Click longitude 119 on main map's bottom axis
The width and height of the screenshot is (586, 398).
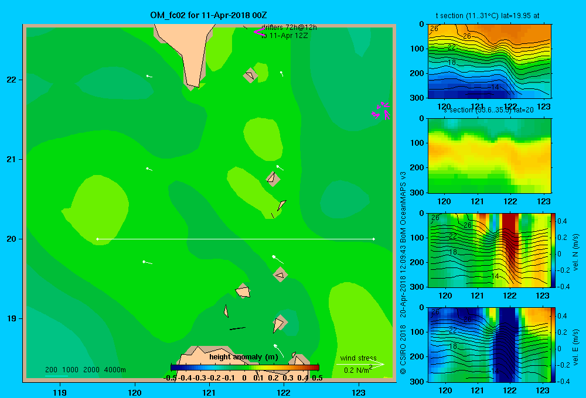point(60,392)
